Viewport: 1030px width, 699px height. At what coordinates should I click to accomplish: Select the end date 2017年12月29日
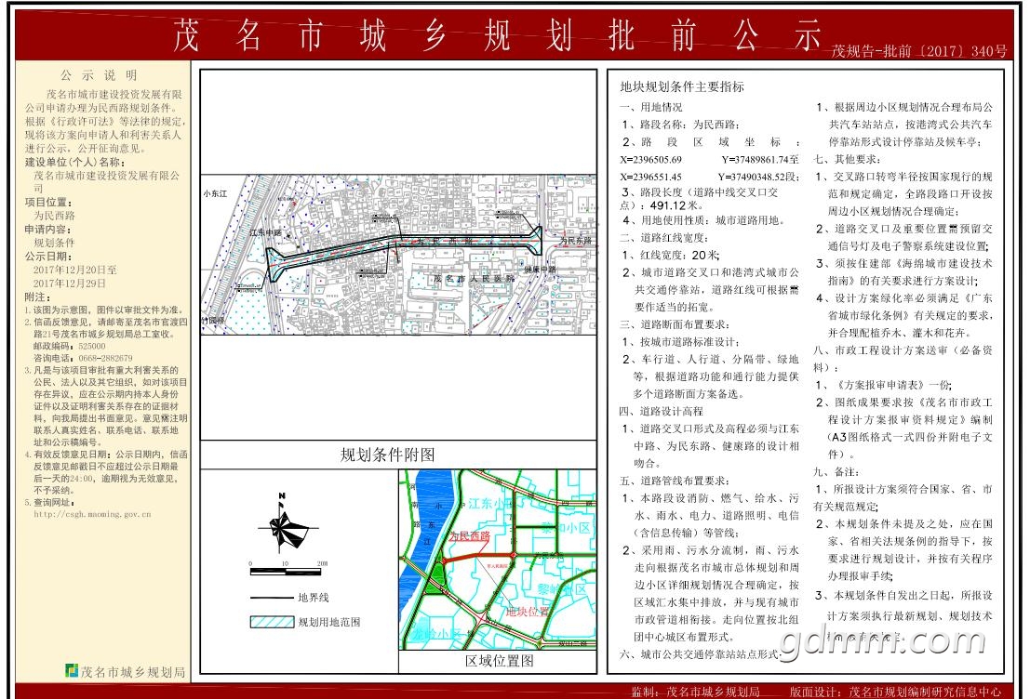(x=70, y=284)
